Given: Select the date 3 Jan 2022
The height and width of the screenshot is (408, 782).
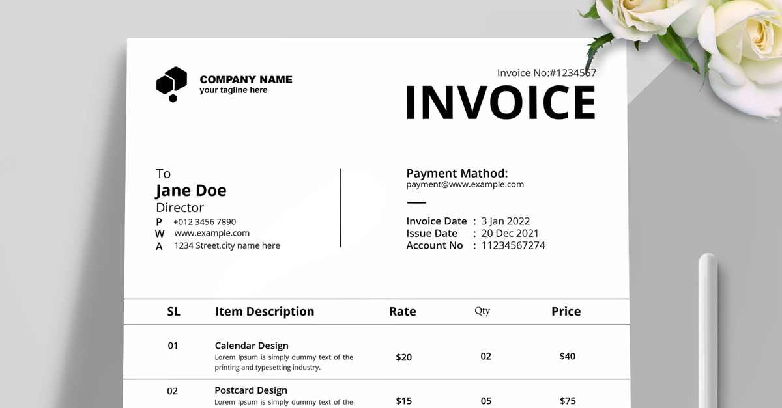Looking at the screenshot, I should 506,221.
